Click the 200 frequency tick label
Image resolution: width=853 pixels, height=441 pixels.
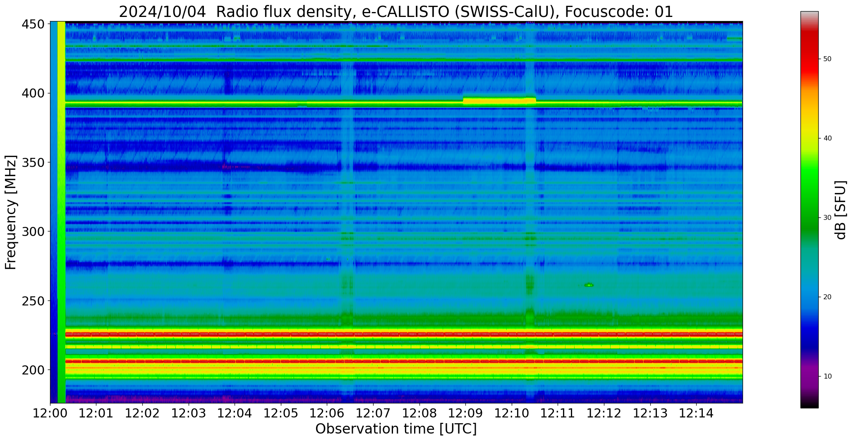tap(33, 370)
